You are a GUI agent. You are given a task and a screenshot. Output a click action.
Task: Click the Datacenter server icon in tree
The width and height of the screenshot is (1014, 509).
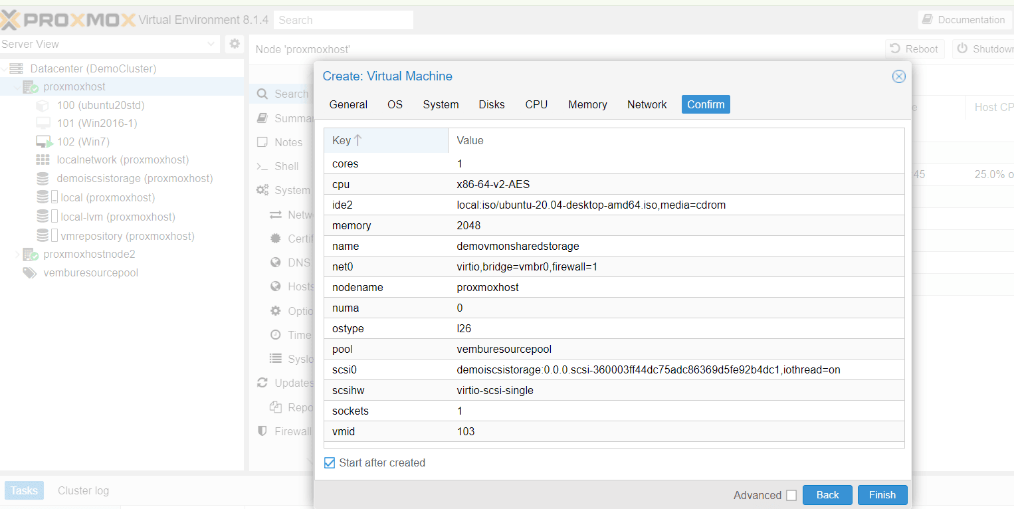pyautogui.click(x=17, y=68)
